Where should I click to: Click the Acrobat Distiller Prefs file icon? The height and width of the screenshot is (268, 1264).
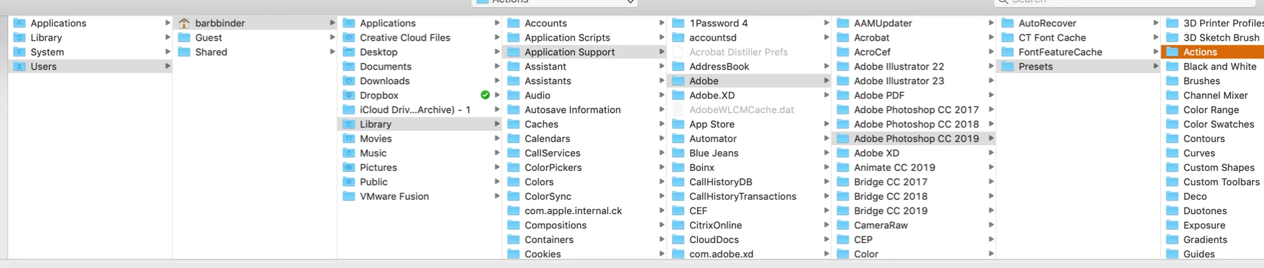(x=678, y=52)
